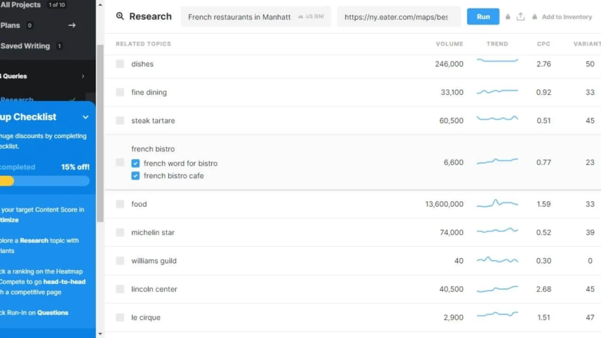Click the ny.eater.com URL input field
The image size is (601, 338).
pyautogui.click(x=399, y=17)
